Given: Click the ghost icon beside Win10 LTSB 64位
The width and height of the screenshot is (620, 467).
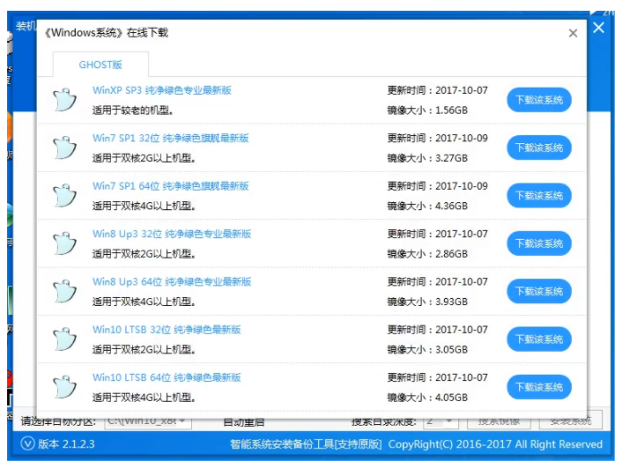Looking at the screenshot, I should tap(64, 386).
